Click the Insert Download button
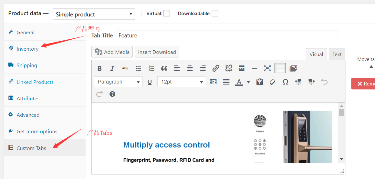 point(157,52)
